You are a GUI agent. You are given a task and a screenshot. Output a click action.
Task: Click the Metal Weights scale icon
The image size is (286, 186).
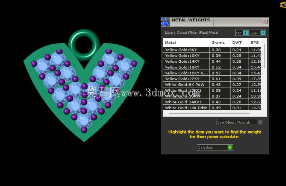165,22
